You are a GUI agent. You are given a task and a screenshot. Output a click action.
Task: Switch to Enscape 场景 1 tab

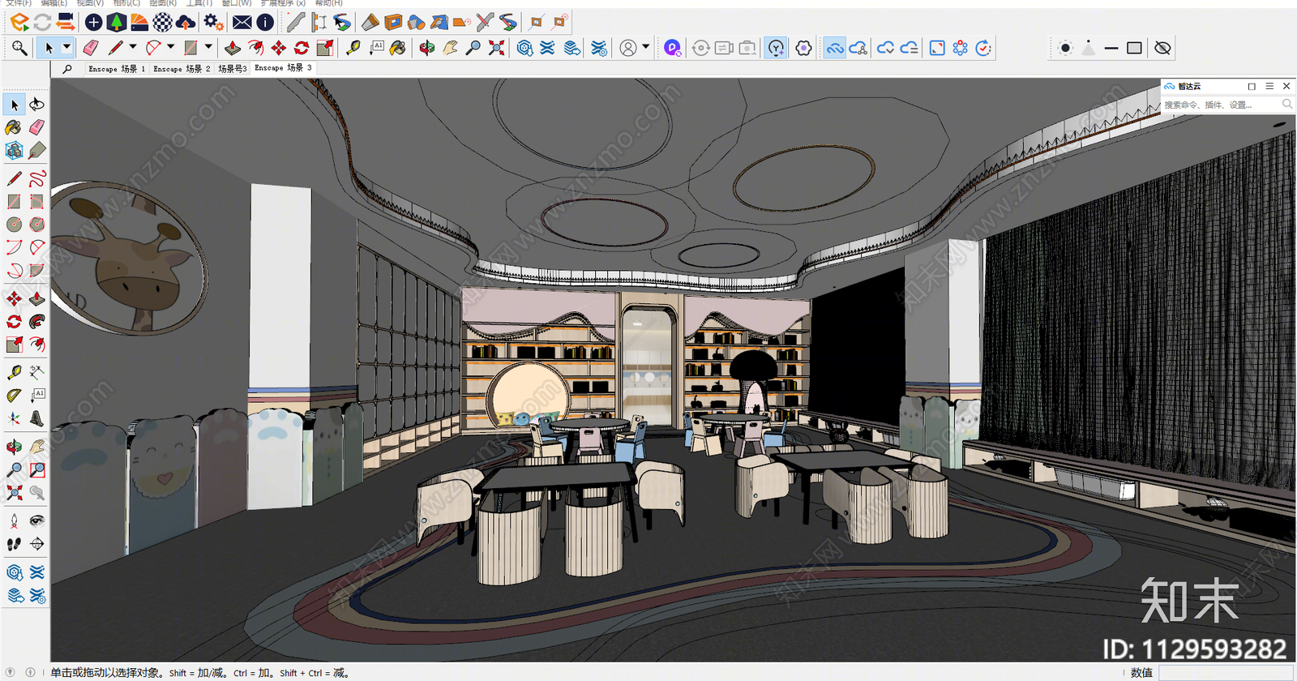(x=117, y=69)
